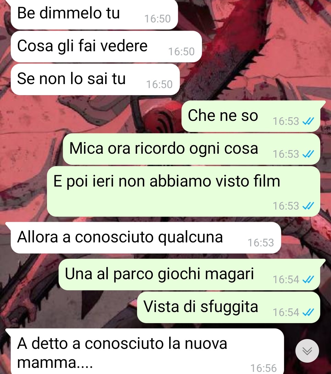Image resolution: width=331 pixels, height=374 pixels.
Task: Select the 'Vista di sfuggita' message
Action: 229,307
